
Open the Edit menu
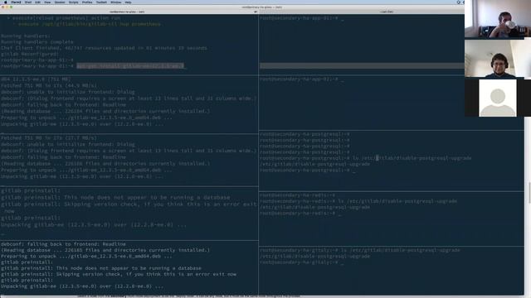(x=37, y=2)
